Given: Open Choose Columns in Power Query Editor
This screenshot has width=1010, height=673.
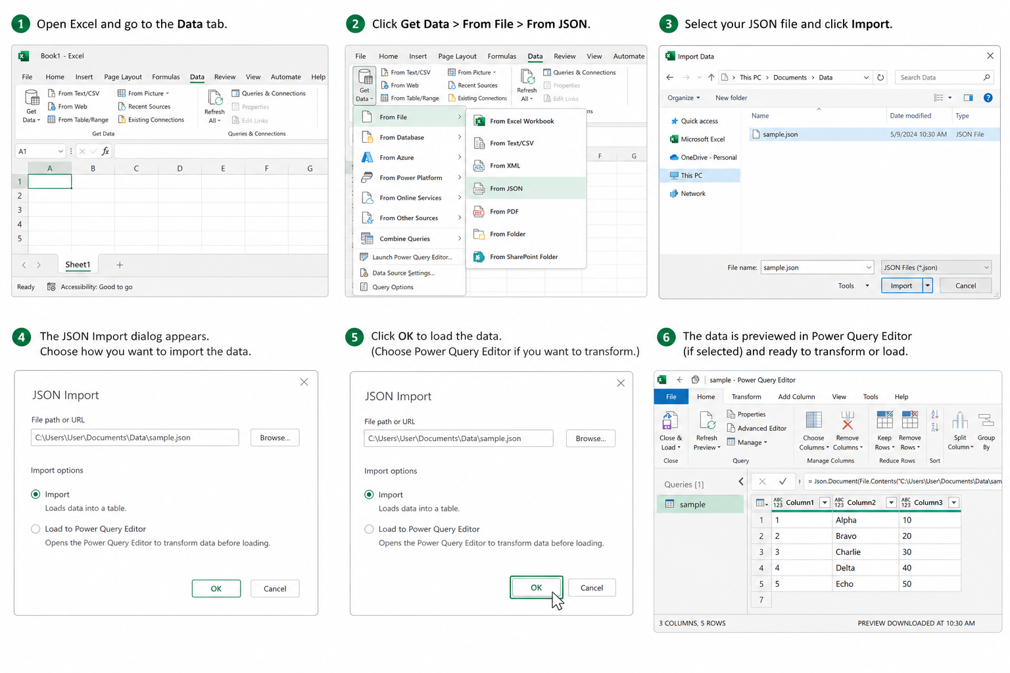Looking at the screenshot, I should click(x=813, y=431).
